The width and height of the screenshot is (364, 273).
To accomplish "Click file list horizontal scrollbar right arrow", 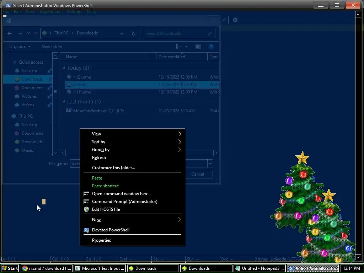I will pos(216,153).
